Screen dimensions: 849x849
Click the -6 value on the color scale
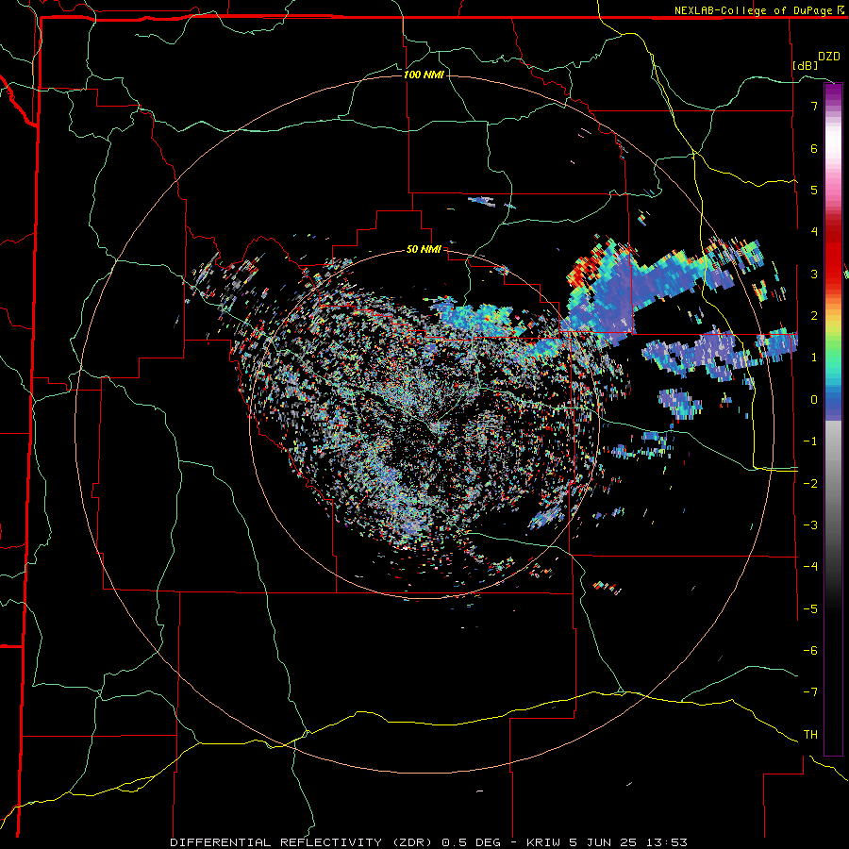point(810,651)
